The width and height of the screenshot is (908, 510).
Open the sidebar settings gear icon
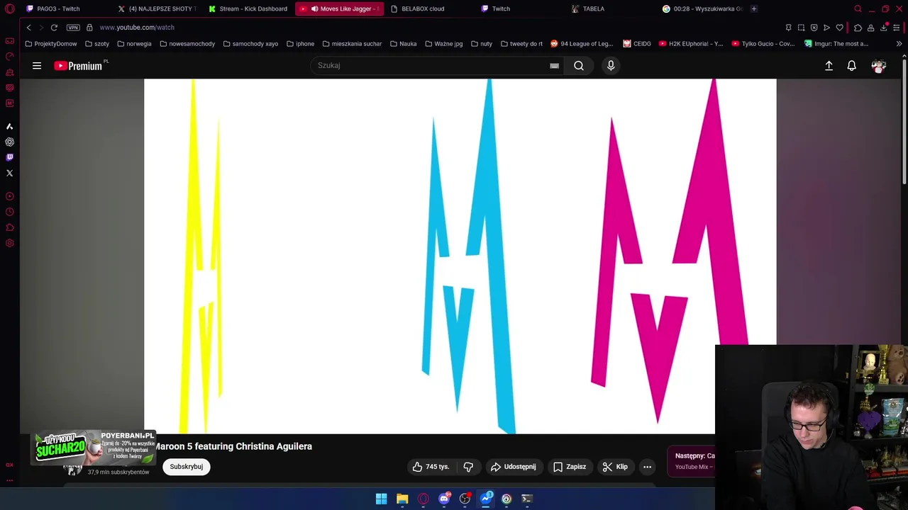[9, 243]
